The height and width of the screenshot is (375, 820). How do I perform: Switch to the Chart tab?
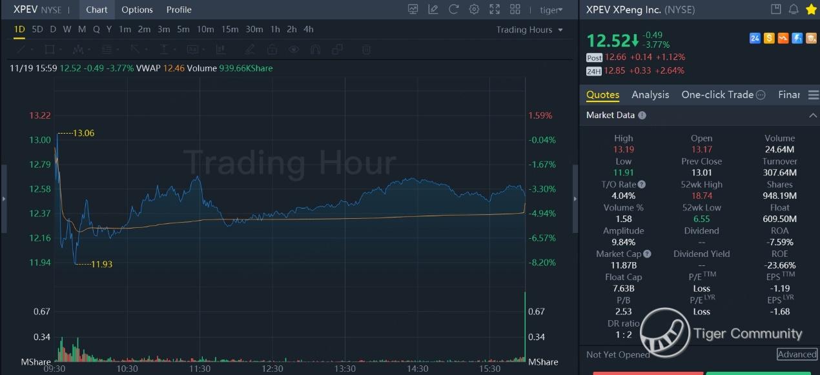pyautogui.click(x=97, y=10)
